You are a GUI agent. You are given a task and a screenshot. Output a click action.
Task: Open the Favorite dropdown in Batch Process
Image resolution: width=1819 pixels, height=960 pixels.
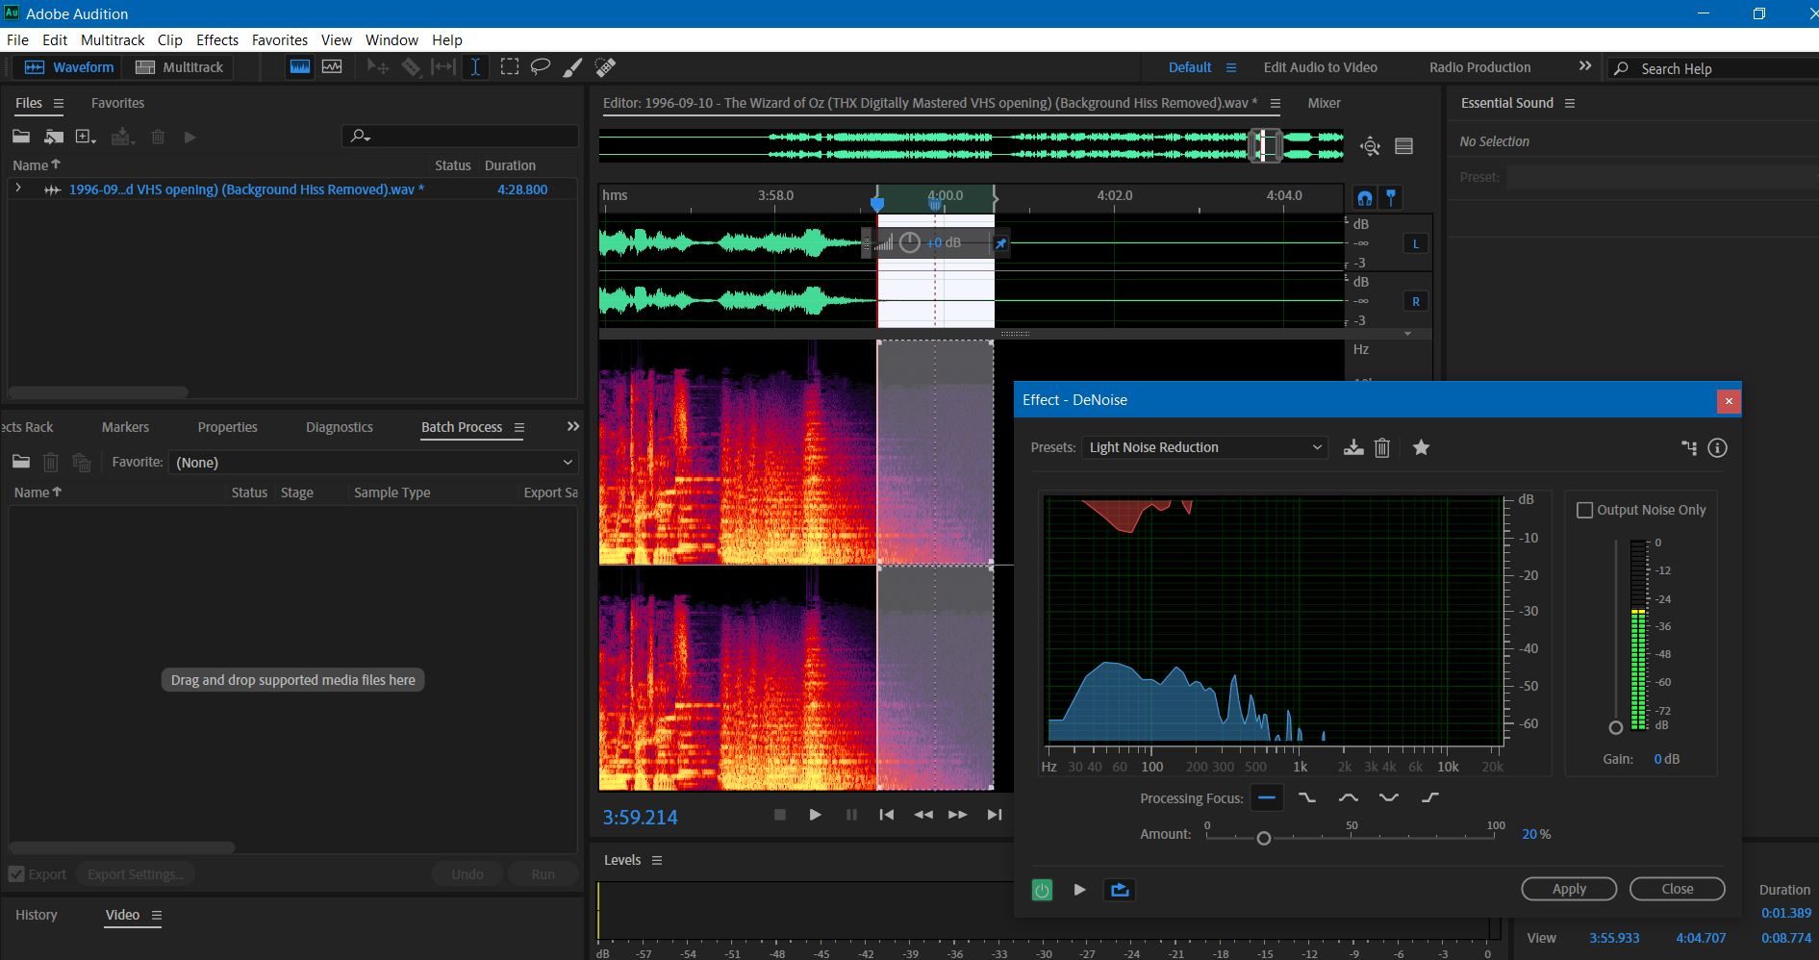point(373,463)
